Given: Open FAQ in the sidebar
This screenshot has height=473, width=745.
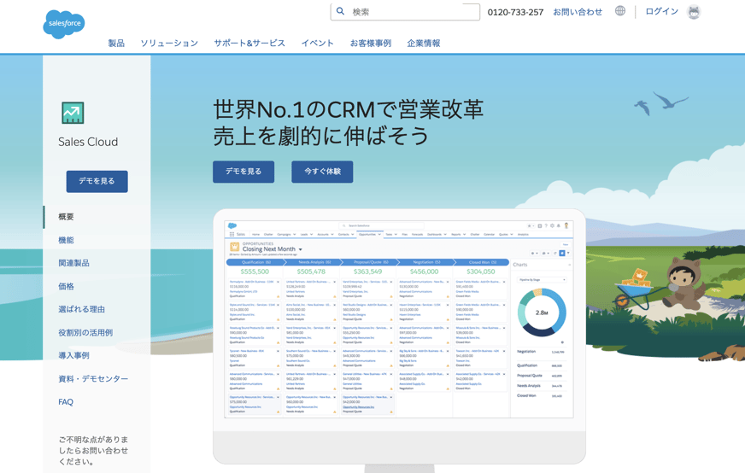Looking at the screenshot, I should coord(66,402).
